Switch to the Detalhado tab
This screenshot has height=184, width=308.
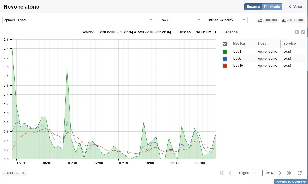tap(272, 7)
